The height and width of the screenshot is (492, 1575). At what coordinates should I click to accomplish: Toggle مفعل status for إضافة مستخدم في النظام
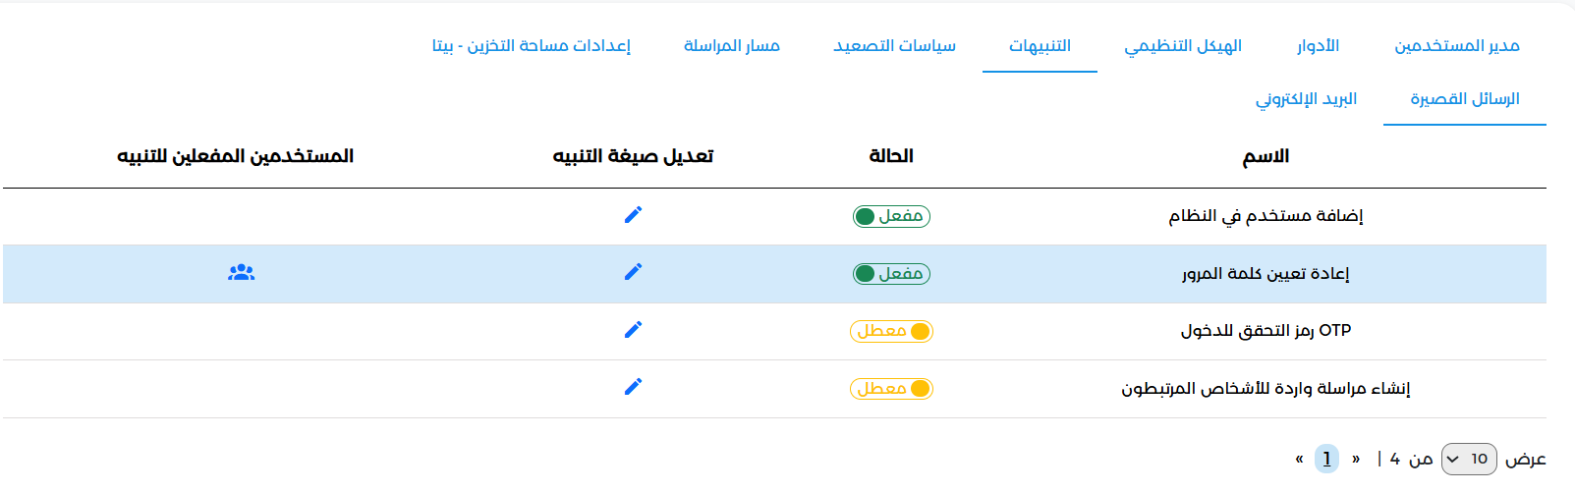891,216
